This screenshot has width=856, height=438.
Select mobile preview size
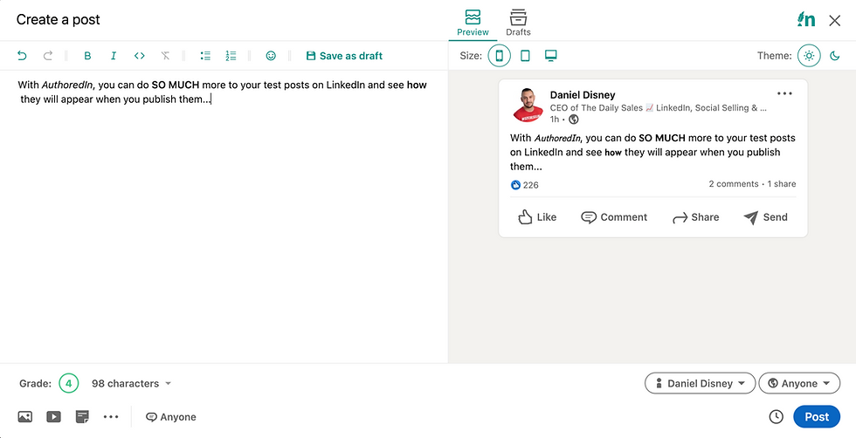(499, 56)
